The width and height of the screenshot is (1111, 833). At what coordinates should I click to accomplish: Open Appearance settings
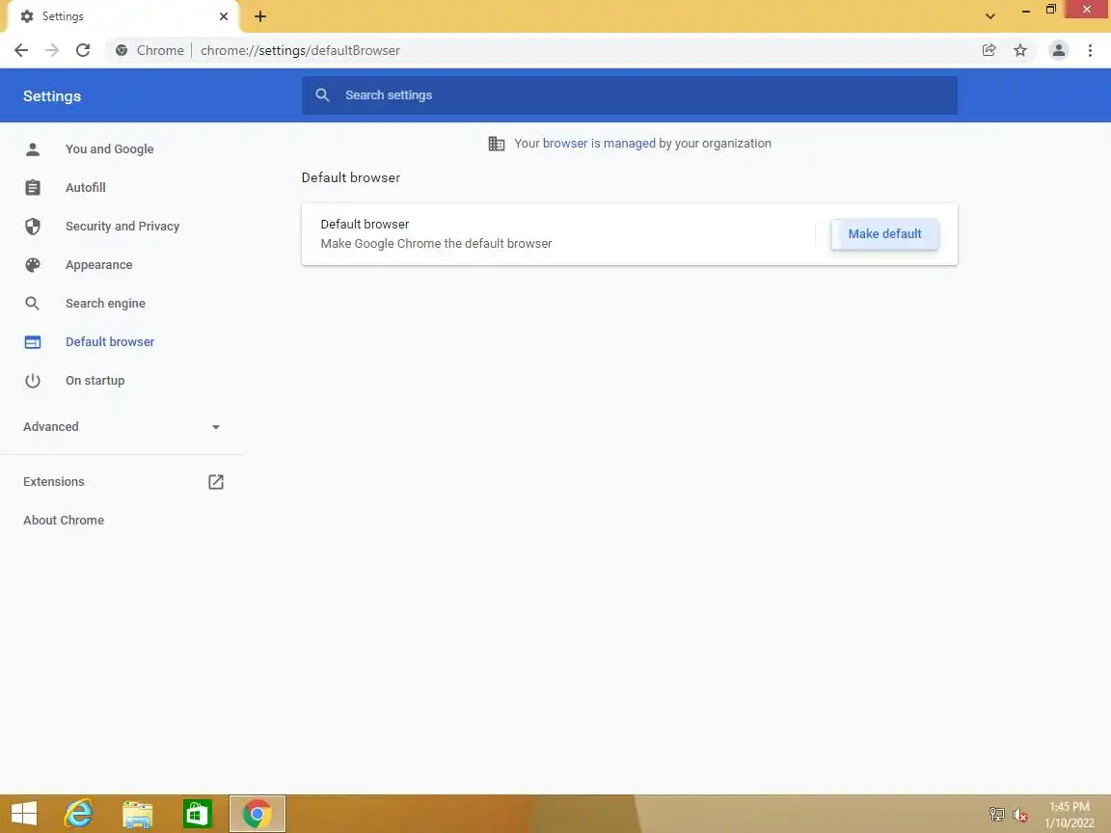99,265
